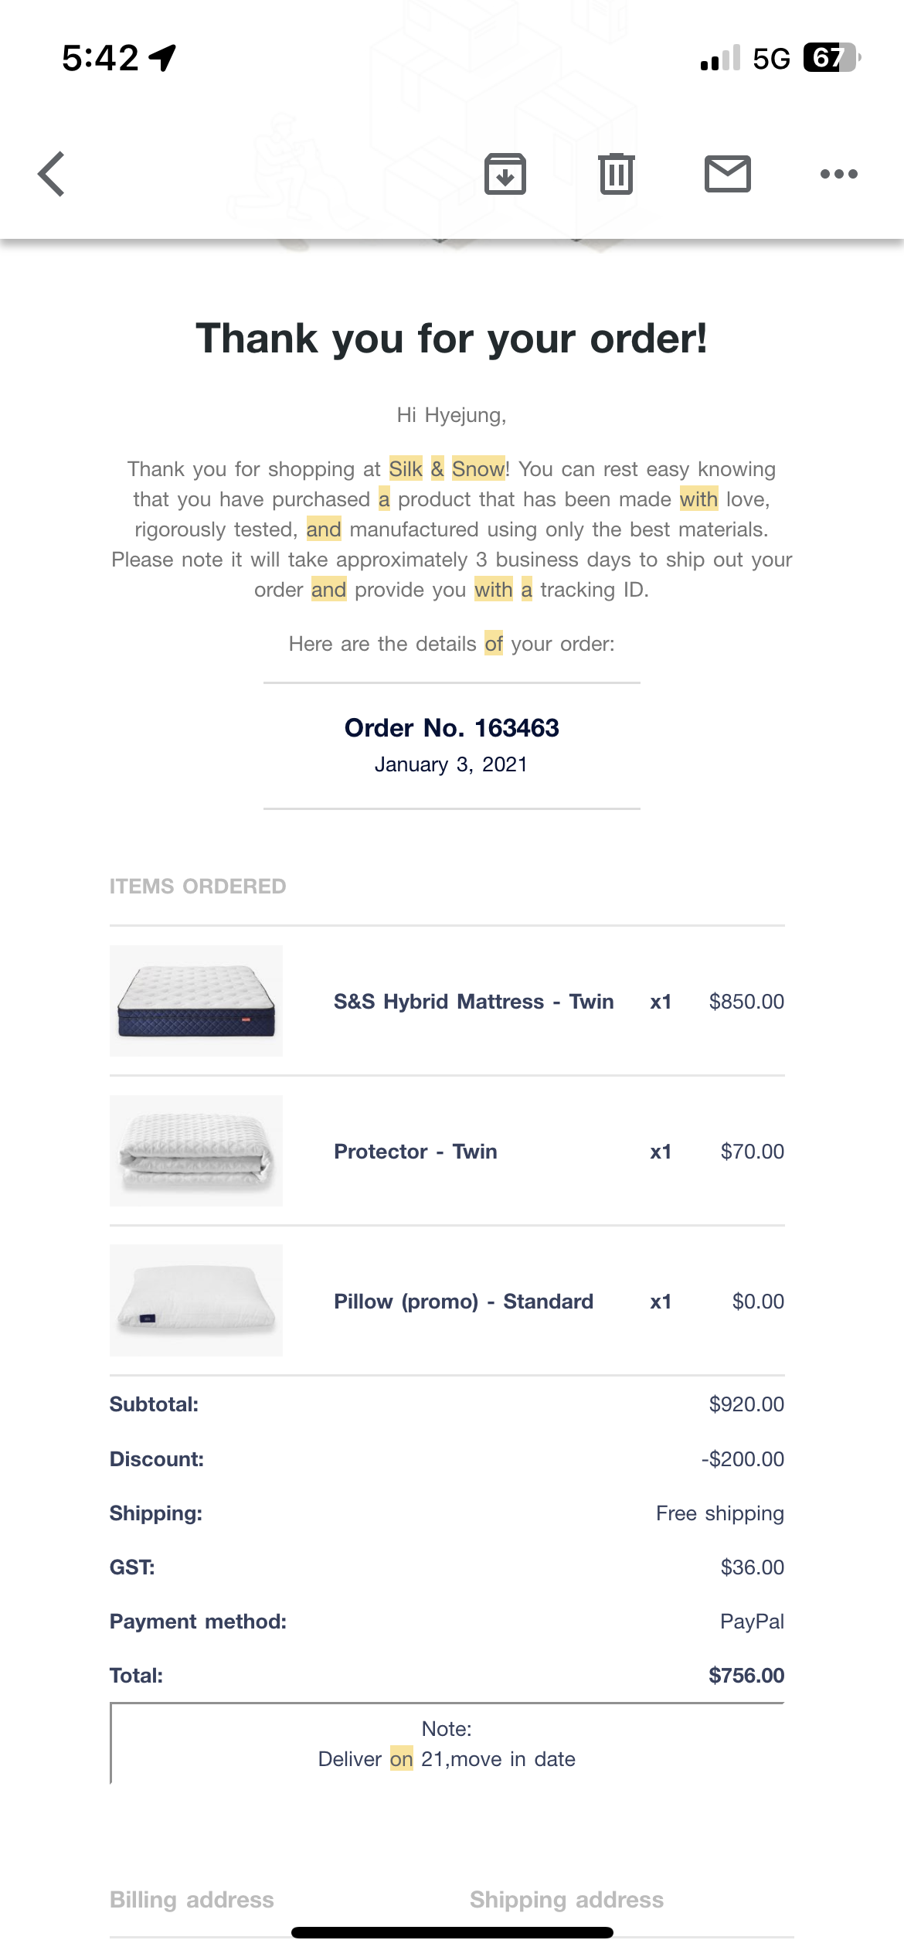Tap Order No. 163463 heading
Viewport: 904px width, 1957px height.
[452, 728]
